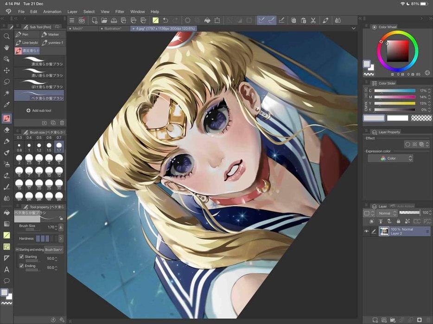Open the Filter menu
433x324 pixels.
point(120,12)
